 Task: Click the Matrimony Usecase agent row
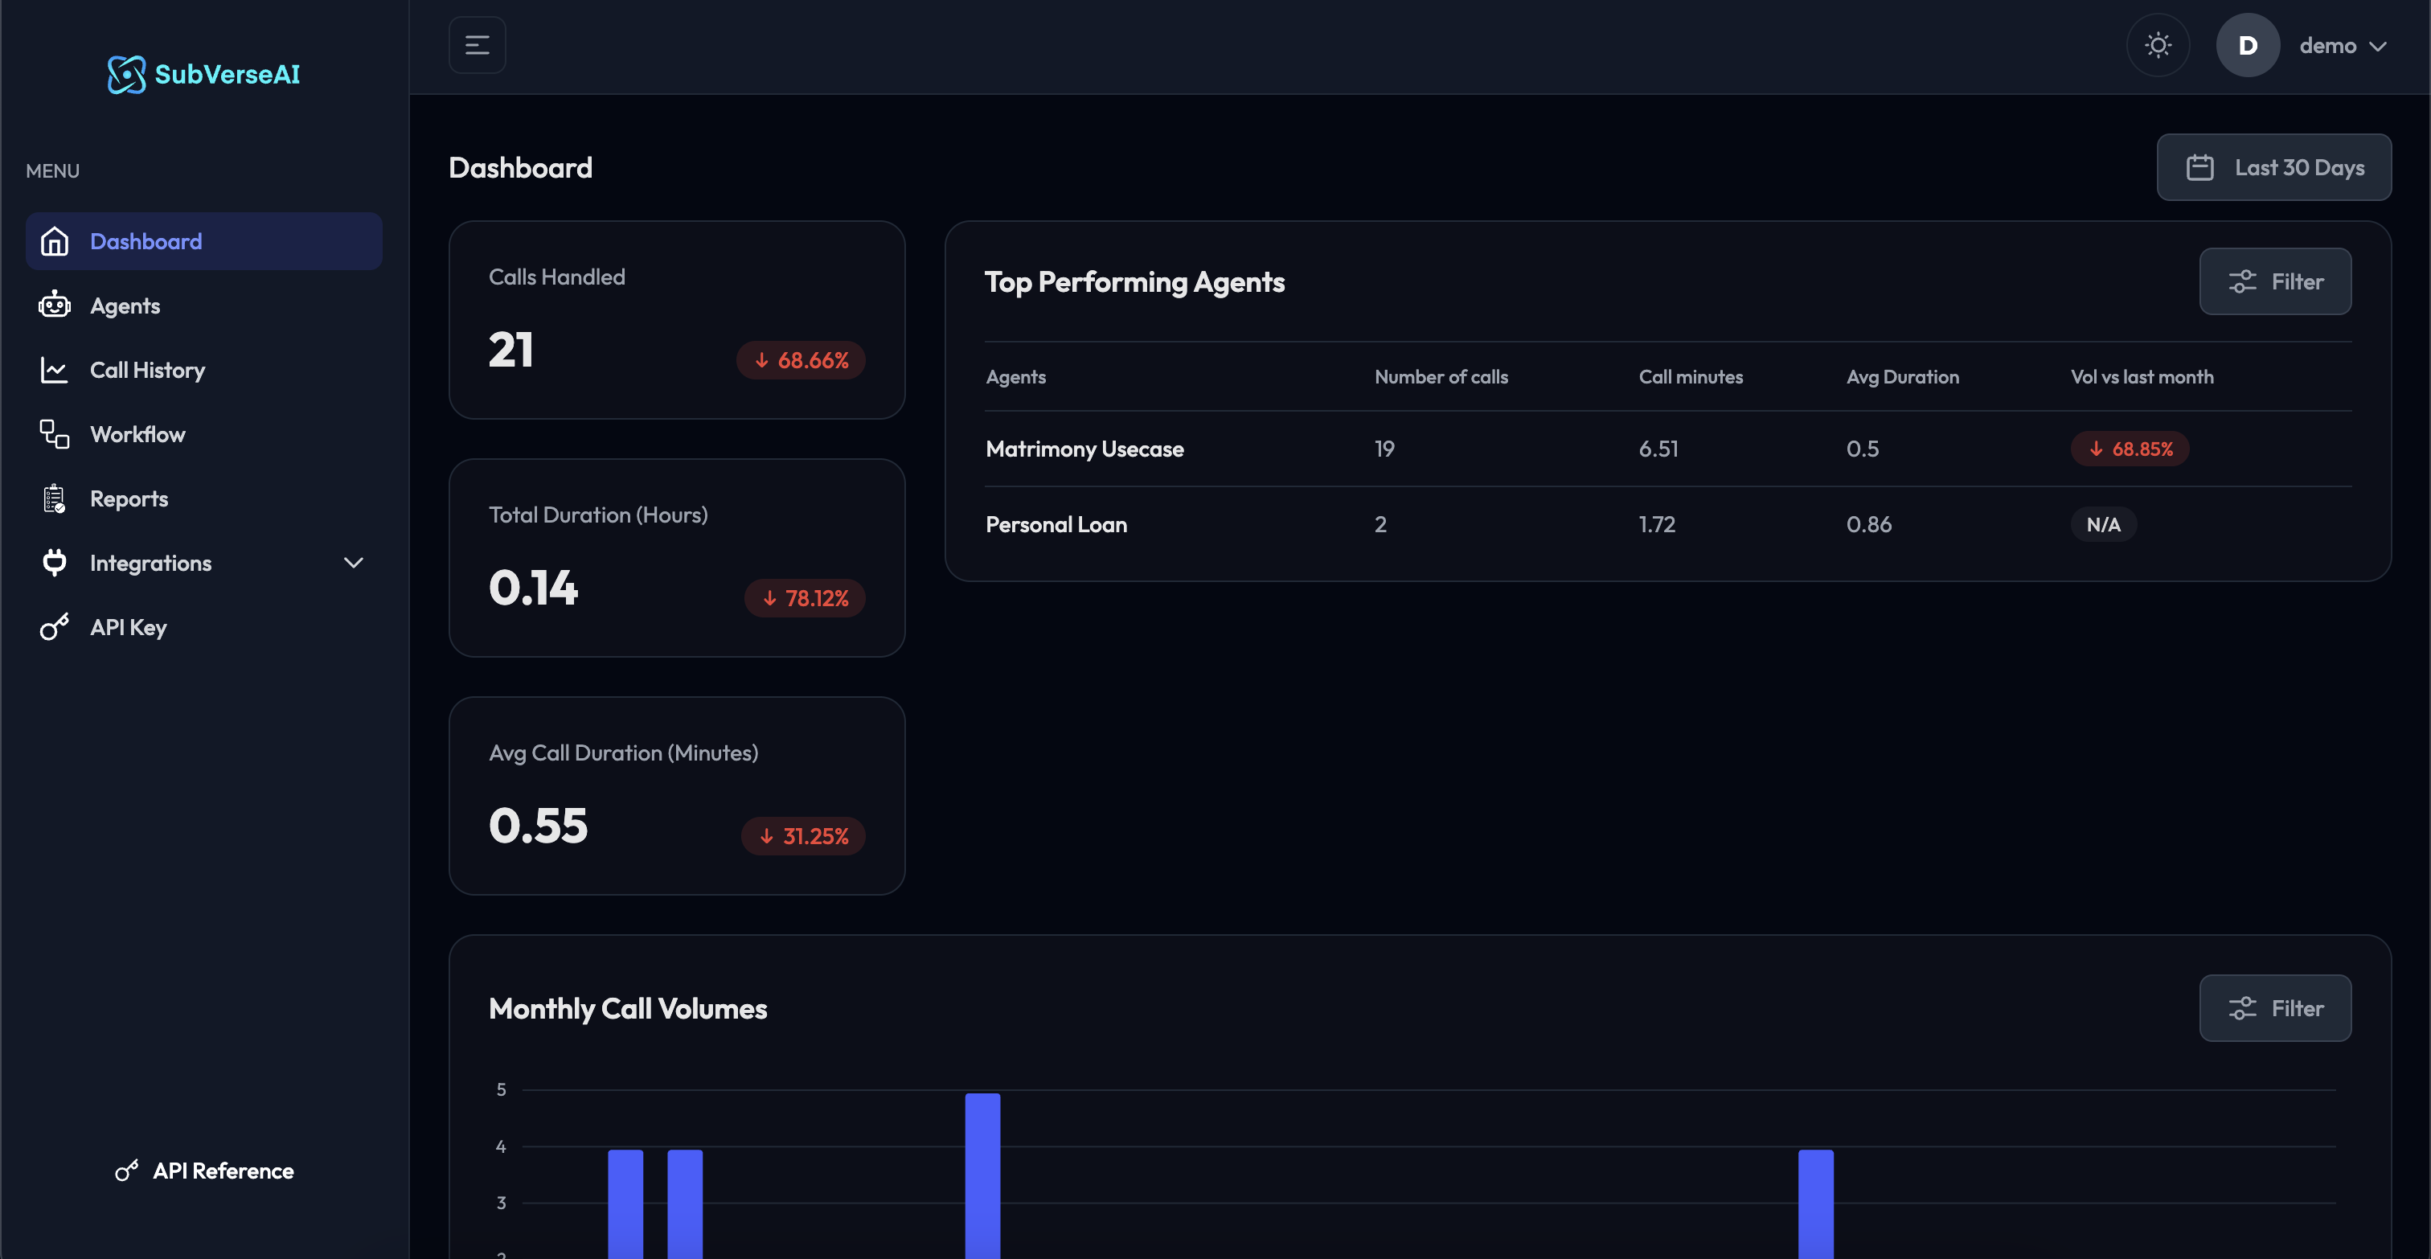tap(1084, 449)
